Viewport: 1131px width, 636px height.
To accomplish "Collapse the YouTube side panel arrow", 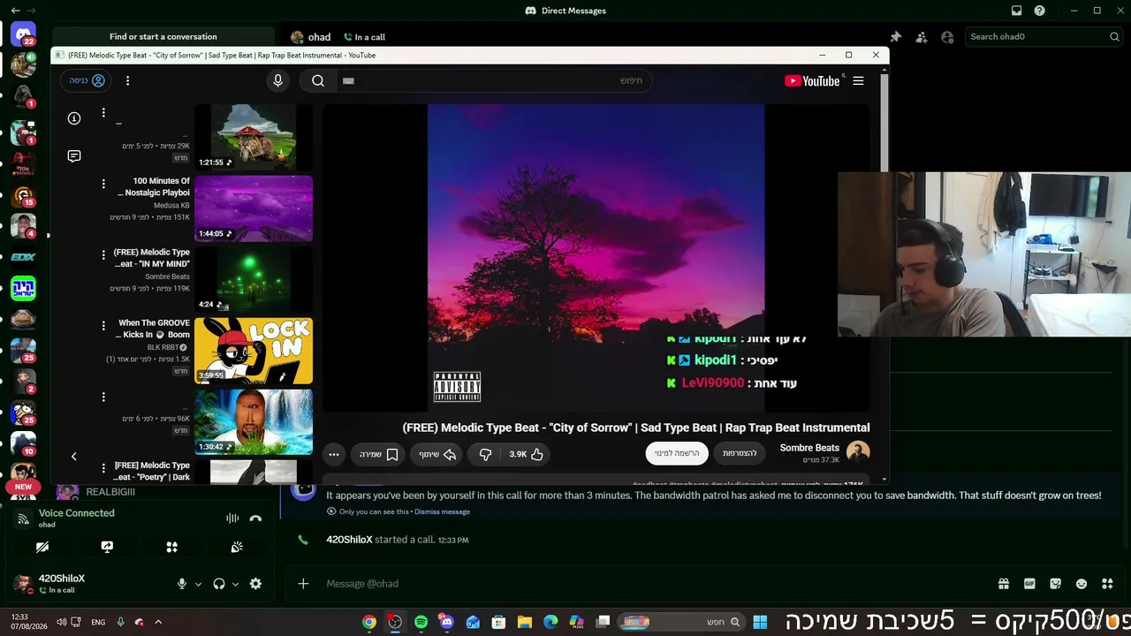I will click(x=74, y=456).
